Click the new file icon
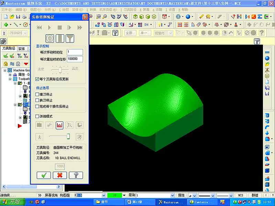Image resolution: width=275 pixels, height=206 pixels. 6,16
